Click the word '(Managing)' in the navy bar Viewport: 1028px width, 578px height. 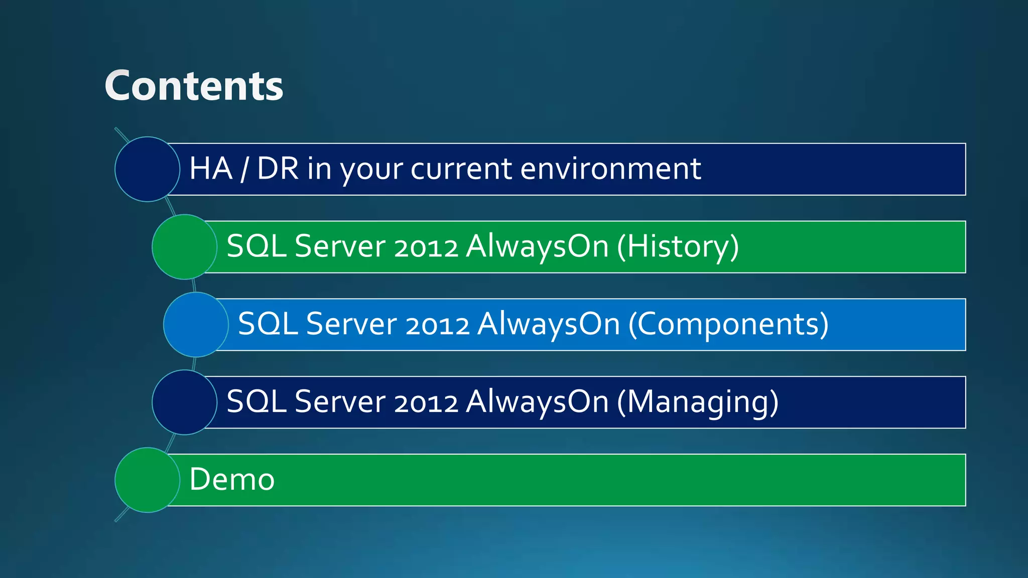698,402
